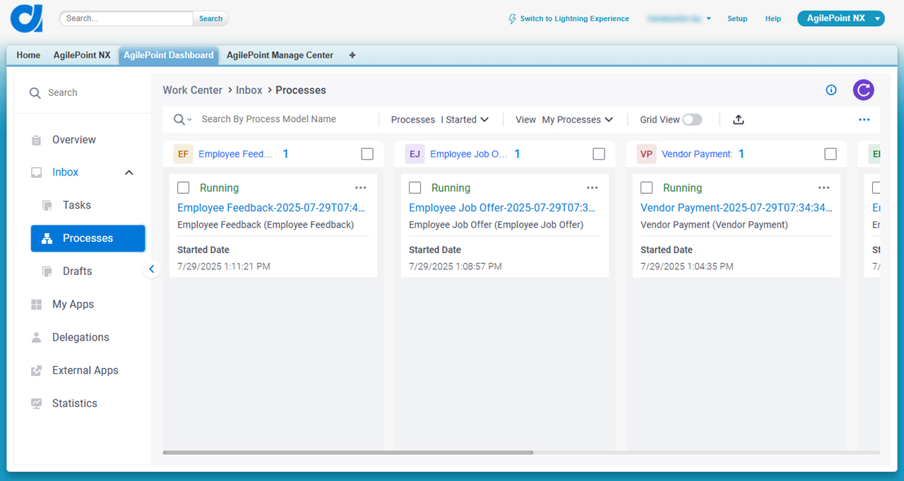The width and height of the screenshot is (904, 481).
Task: Click started date 7/29/2025 1:11:21 PM
Action: (224, 267)
